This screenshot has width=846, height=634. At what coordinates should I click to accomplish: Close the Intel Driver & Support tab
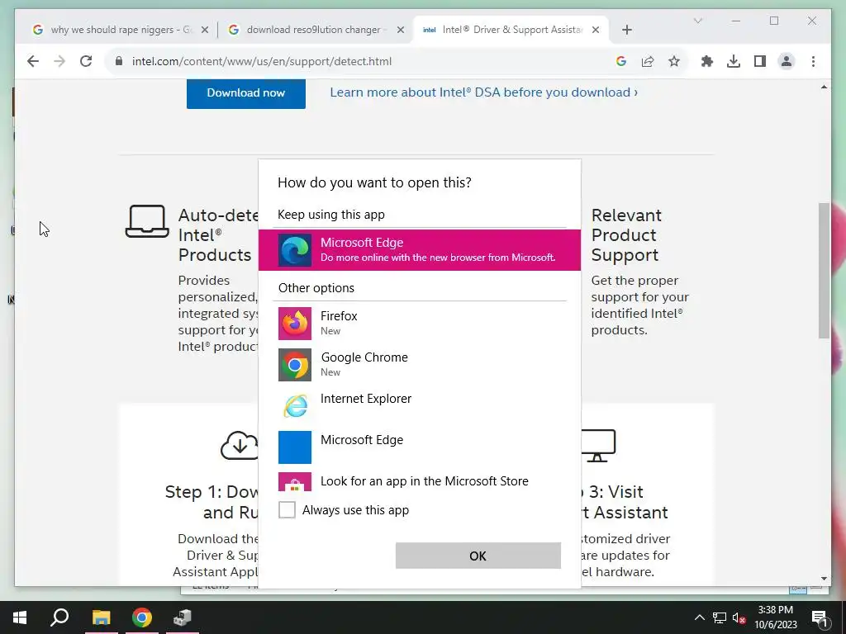(x=596, y=30)
